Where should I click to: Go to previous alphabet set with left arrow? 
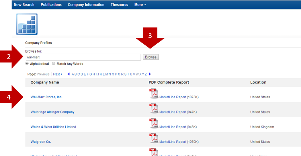click(69, 74)
